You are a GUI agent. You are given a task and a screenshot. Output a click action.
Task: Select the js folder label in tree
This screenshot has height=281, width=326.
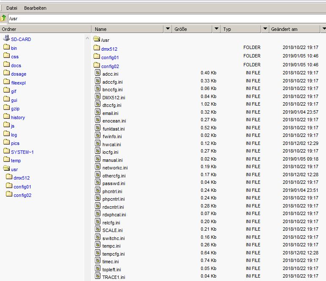point(13,126)
